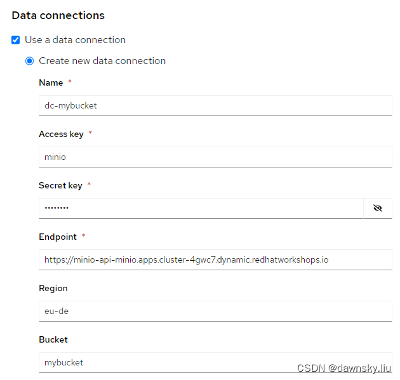Focus the Access key field with minio
This screenshot has height=380, width=400.
click(215, 157)
